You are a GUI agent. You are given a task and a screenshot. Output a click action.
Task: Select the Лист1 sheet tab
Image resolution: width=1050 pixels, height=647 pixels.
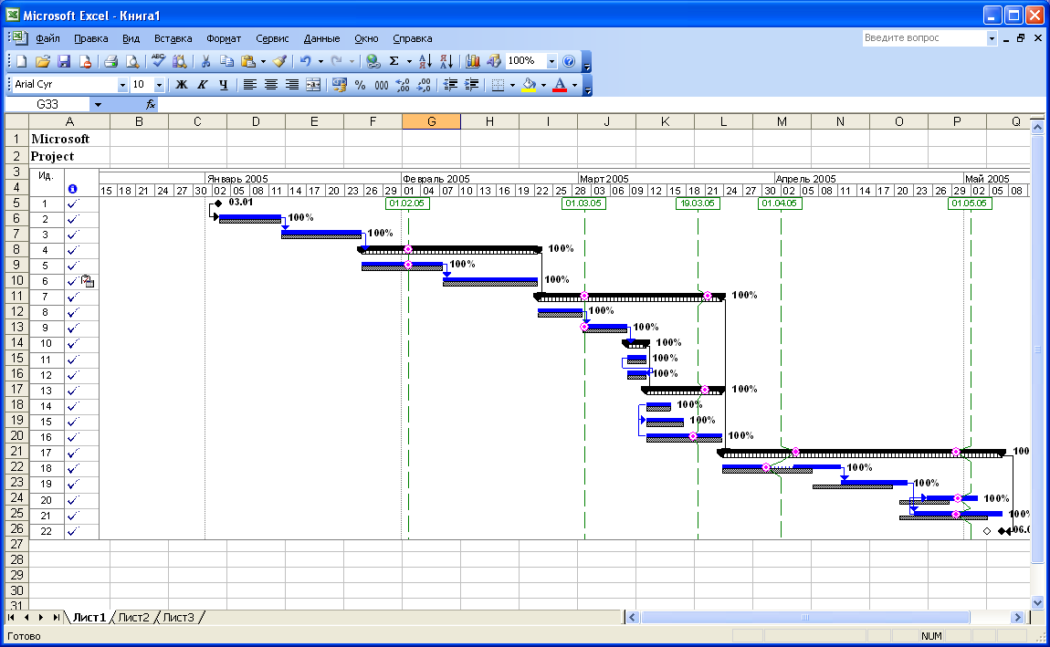click(89, 617)
